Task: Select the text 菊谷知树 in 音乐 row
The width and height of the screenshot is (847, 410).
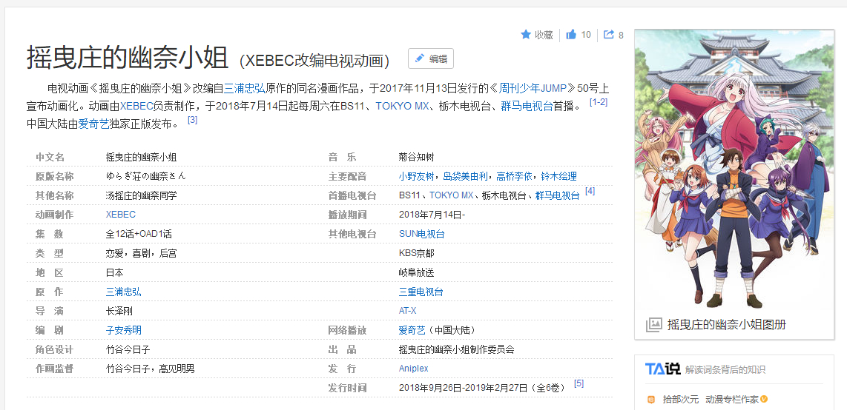Action: (x=417, y=157)
